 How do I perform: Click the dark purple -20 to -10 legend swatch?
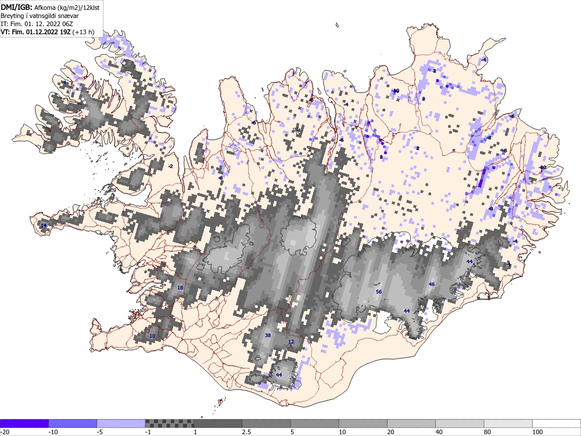[x=24, y=423]
